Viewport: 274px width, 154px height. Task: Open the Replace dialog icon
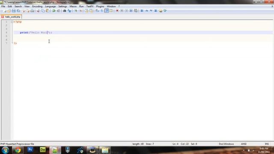(x=69, y=11)
